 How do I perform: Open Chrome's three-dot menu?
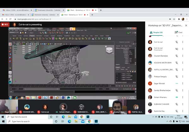tap(187, 19)
